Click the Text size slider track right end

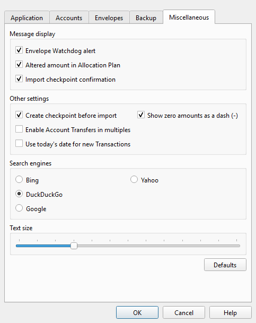[239, 246]
